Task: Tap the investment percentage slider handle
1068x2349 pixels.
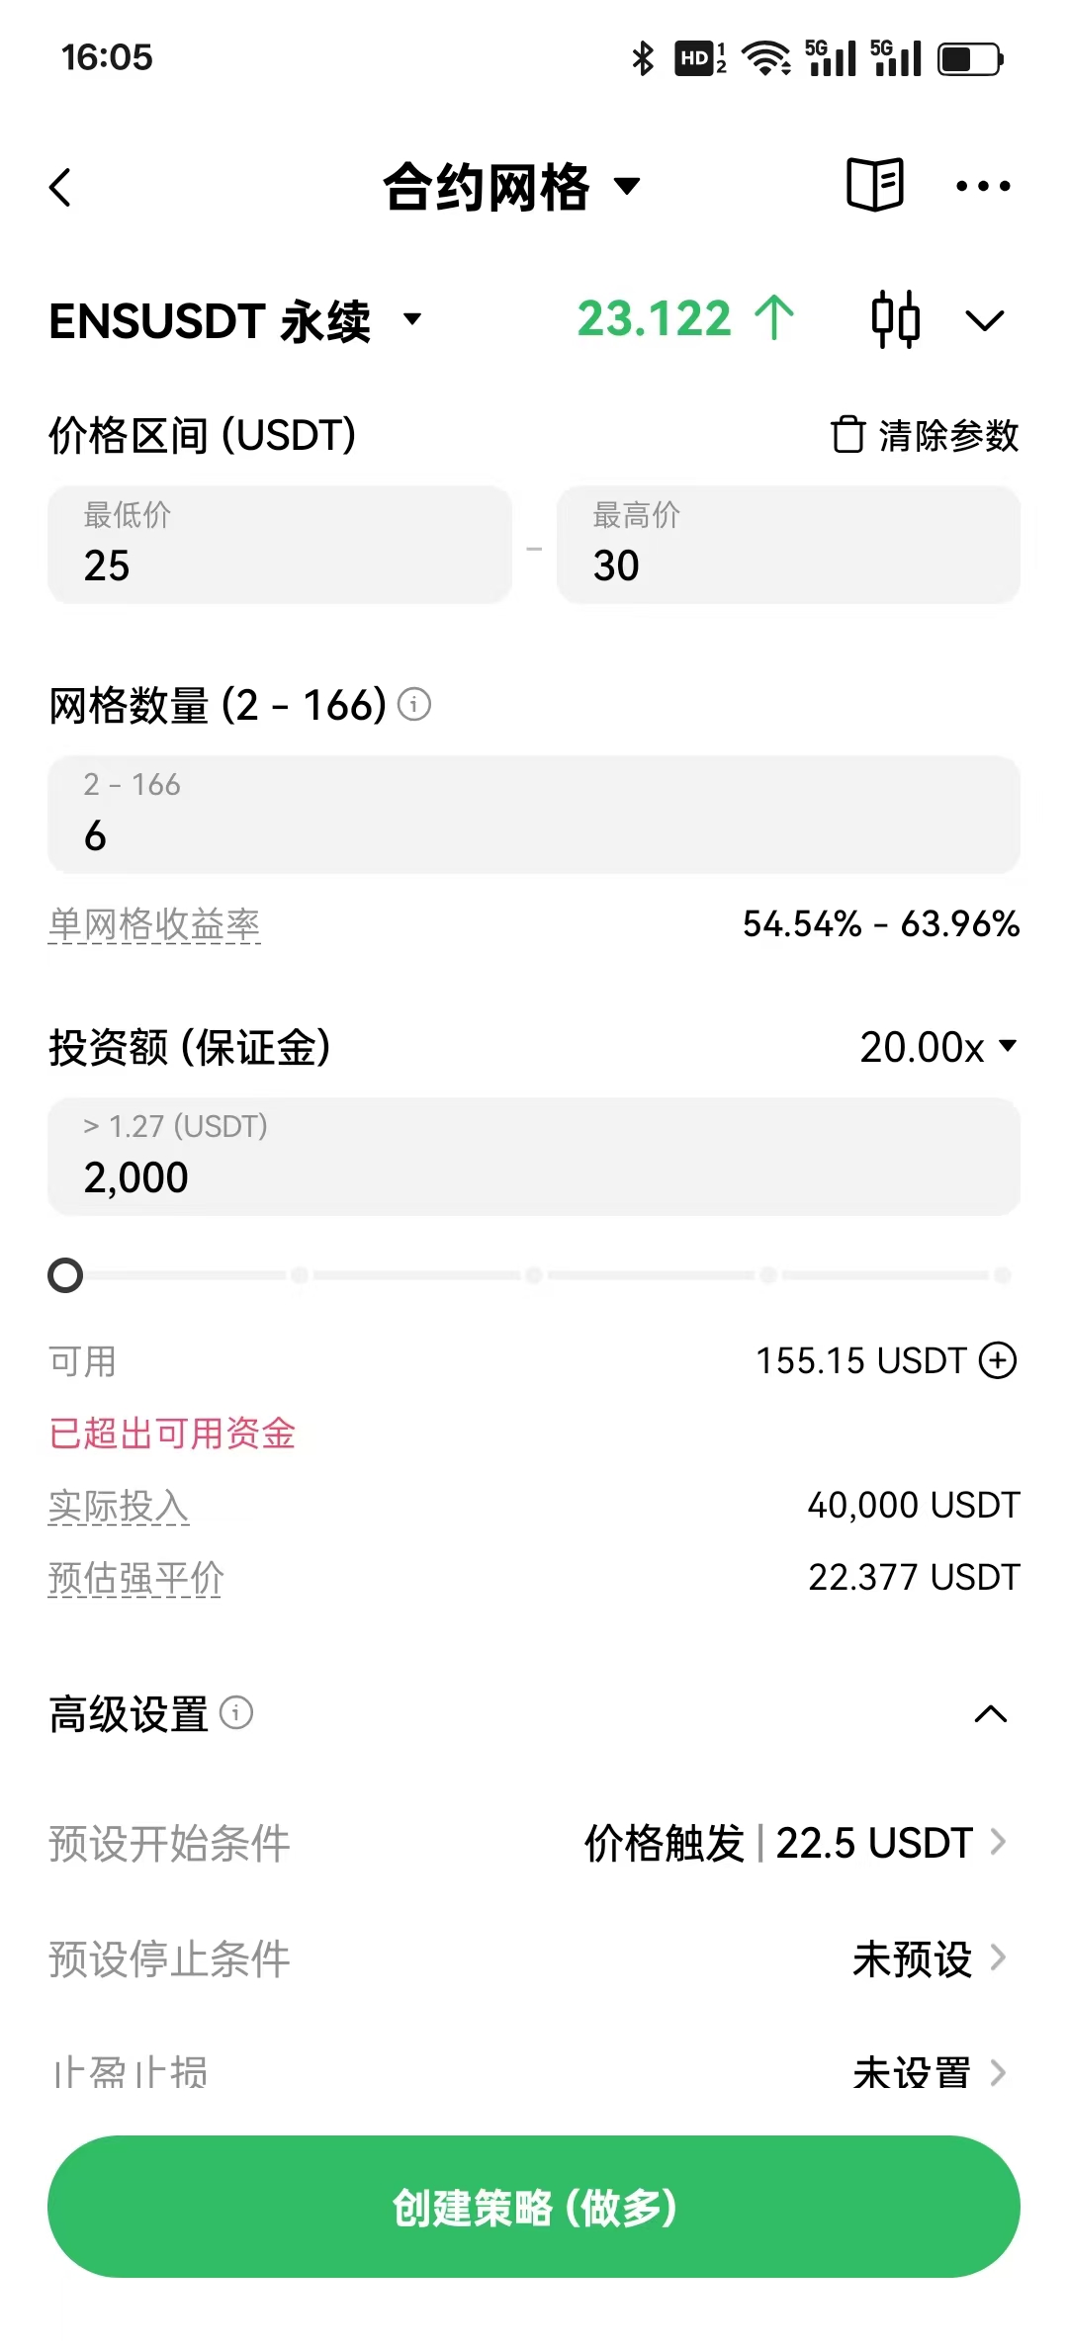Action: [x=65, y=1275]
